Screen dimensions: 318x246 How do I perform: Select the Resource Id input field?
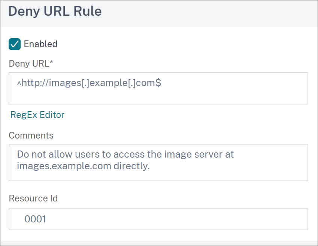158,219
